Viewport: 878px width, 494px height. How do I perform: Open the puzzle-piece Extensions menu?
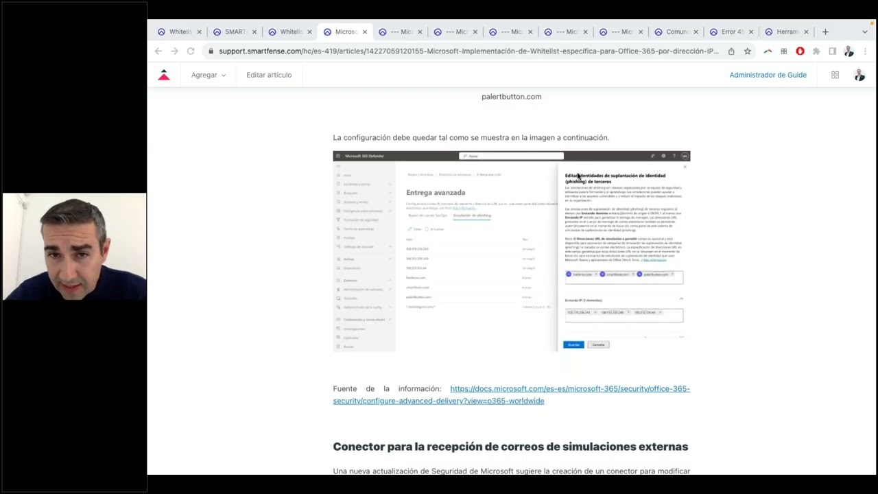pyautogui.click(x=816, y=51)
